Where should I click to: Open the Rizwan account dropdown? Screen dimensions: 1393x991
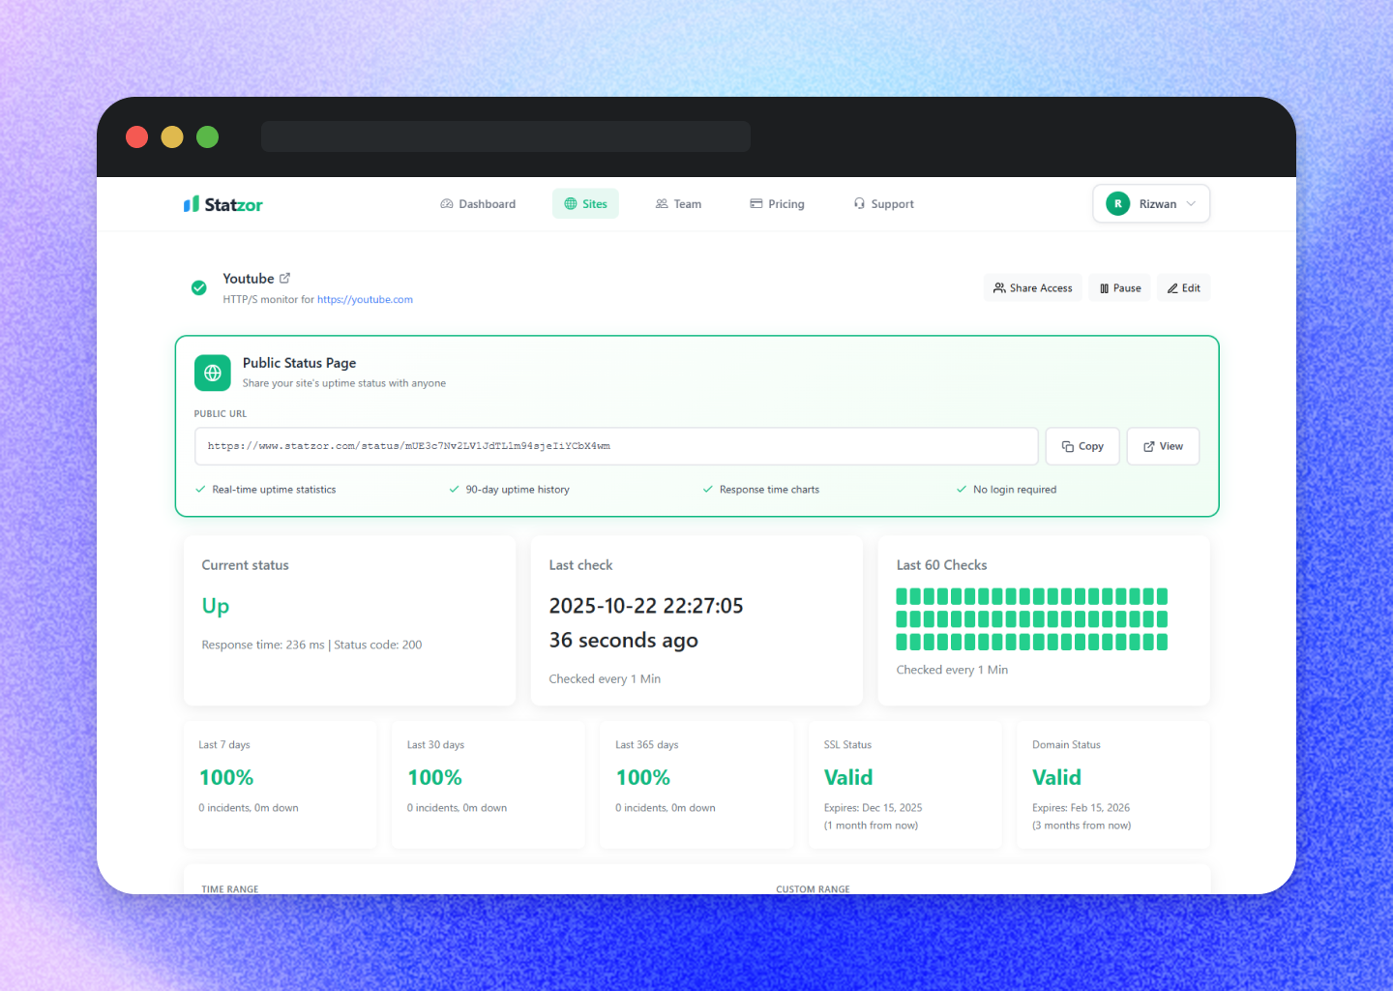click(1151, 203)
